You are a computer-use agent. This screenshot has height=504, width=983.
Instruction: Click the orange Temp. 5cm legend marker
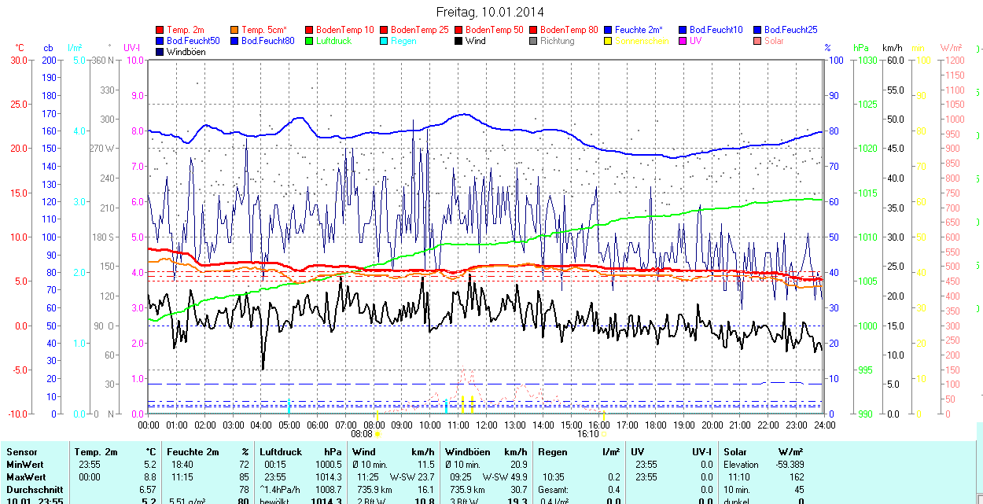pos(234,30)
